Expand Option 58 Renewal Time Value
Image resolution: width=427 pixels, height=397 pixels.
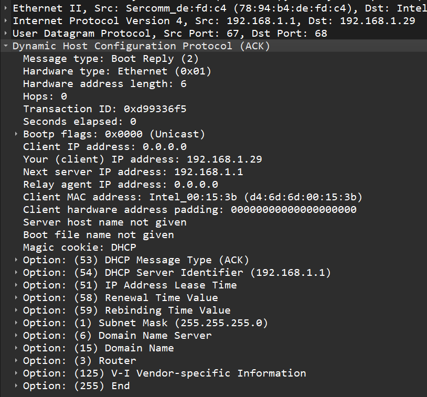coord(17,298)
